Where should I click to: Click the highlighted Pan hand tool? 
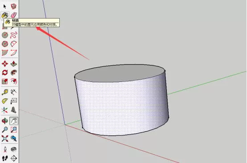coord(14,121)
